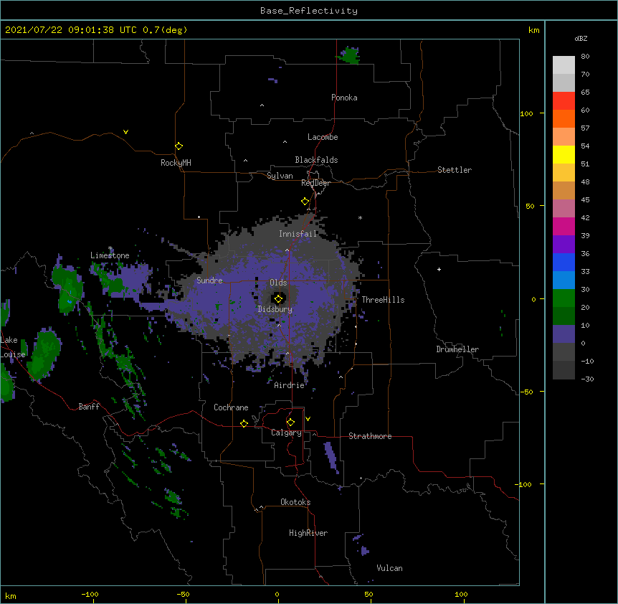Click the yellow diamond marker in Calgary
Viewport: 618px width, 604px height.
(290, 423)
